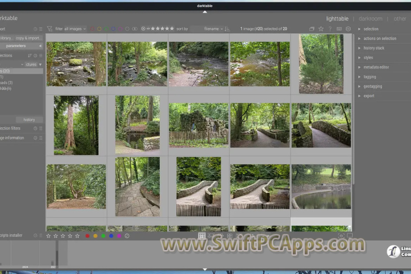Reset the import module parameters icon
The height and width of the screenshot is (274, 411).
click(35, 29)
